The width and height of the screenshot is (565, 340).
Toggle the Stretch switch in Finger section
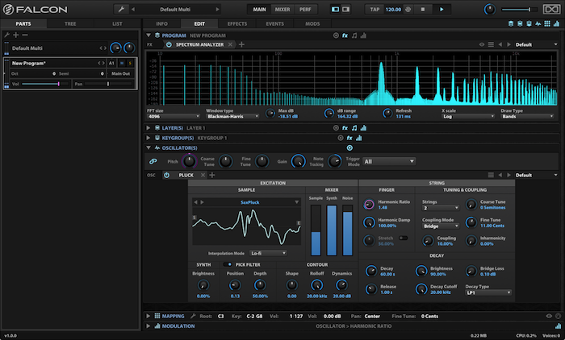[404, 238]
